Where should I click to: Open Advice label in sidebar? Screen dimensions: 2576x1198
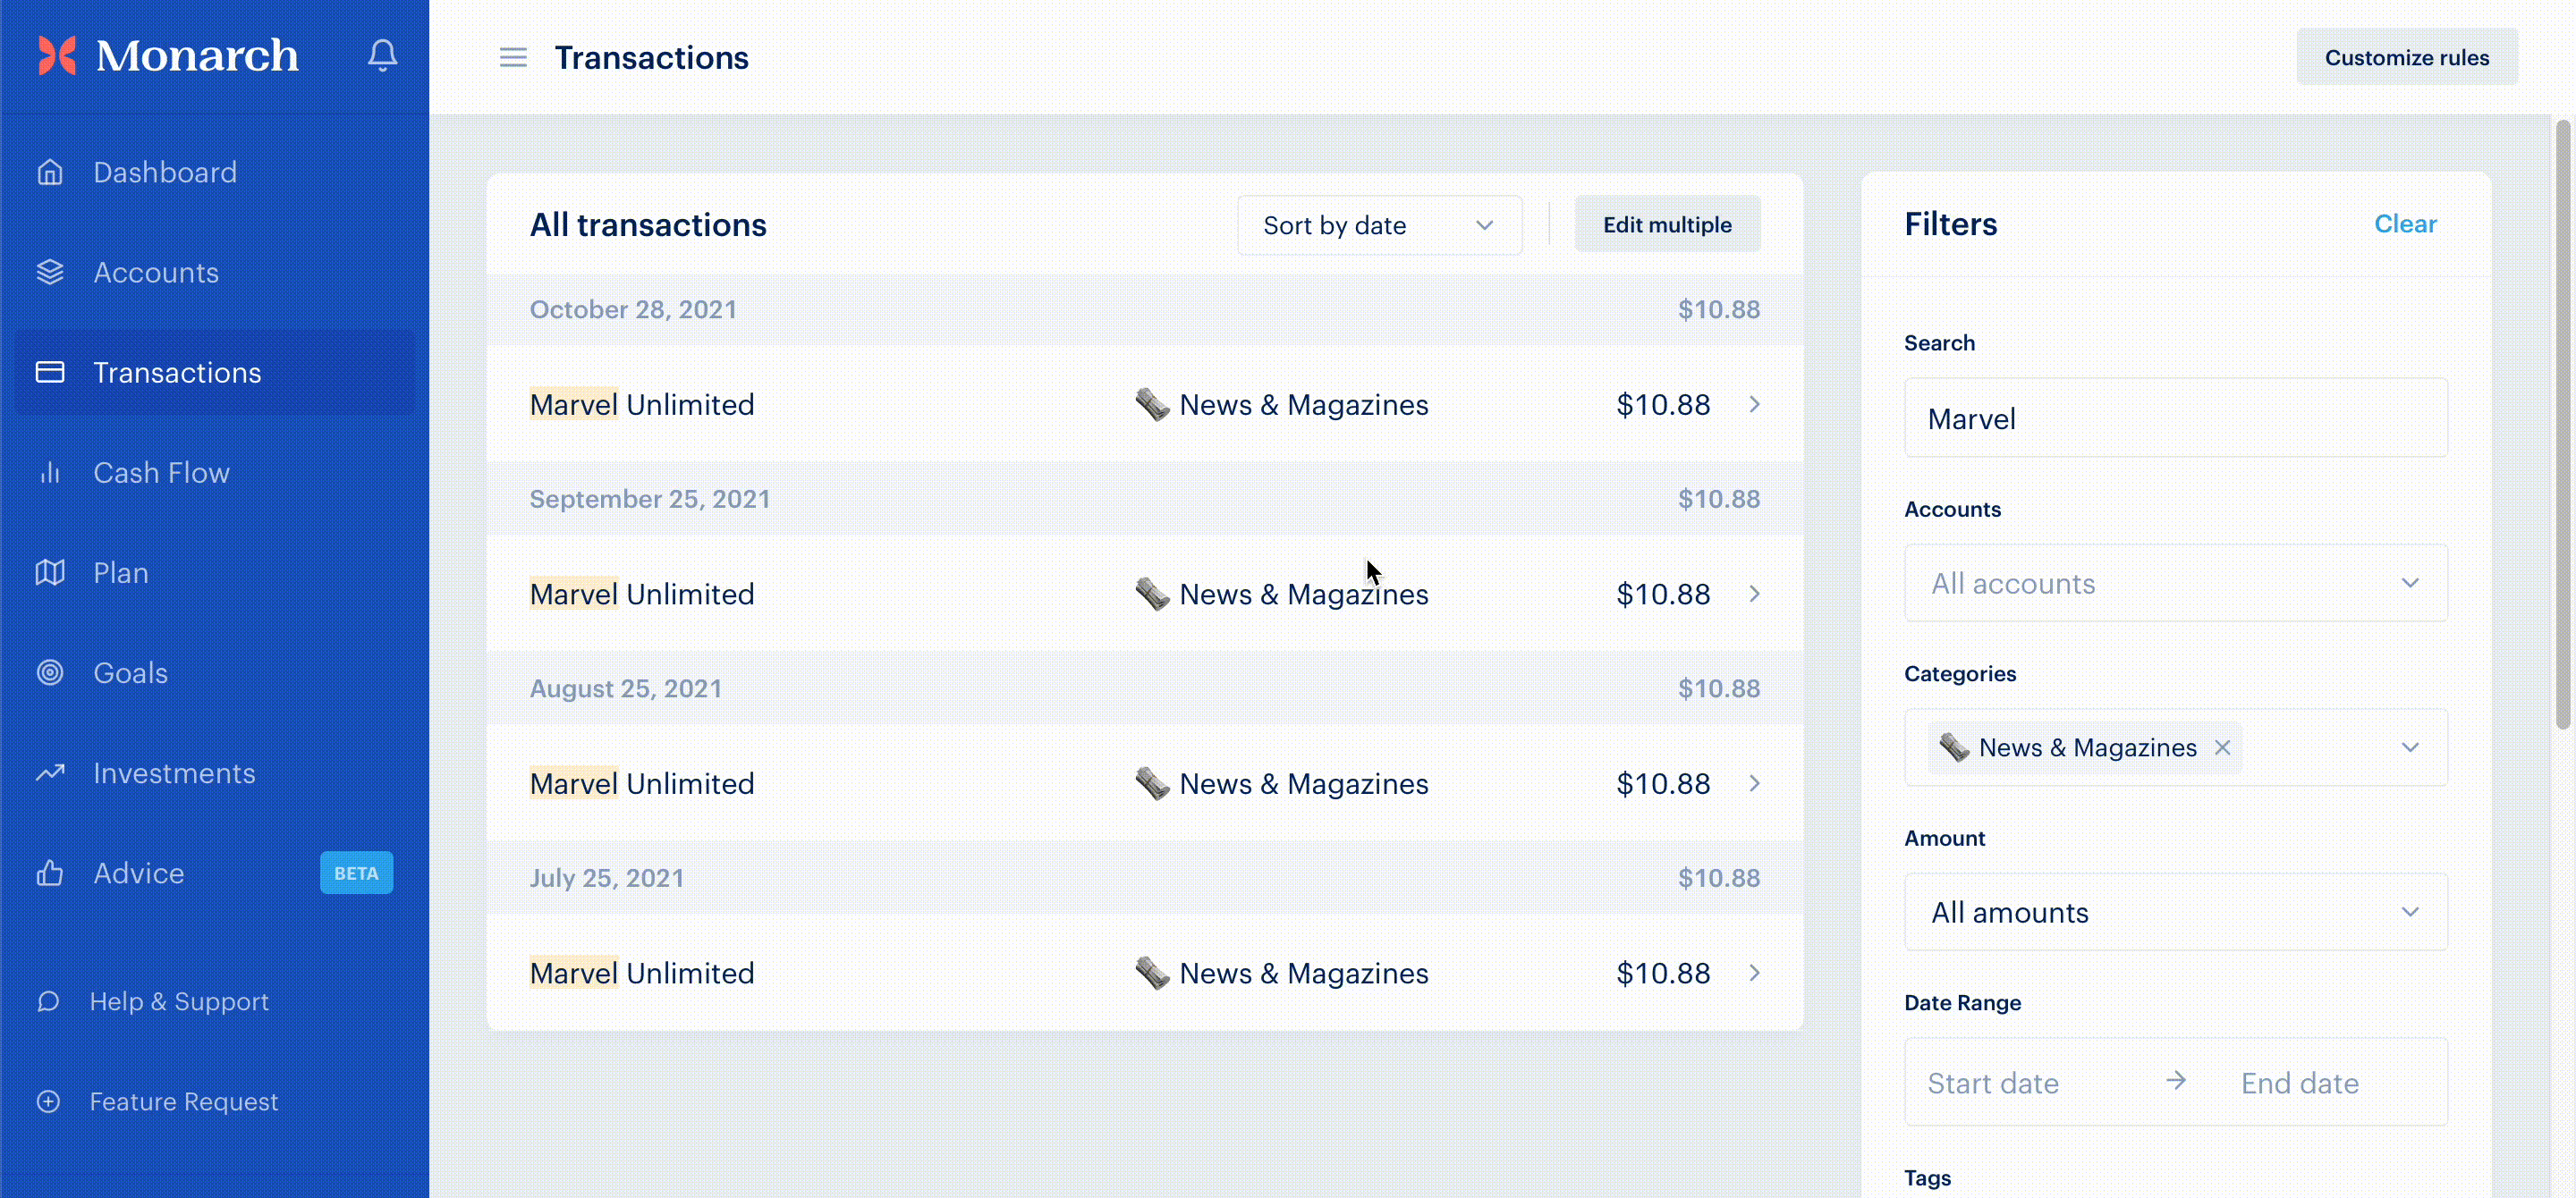139,873
